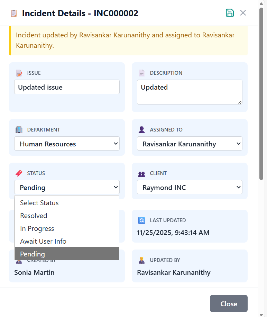Collapse the Status dropdown showing Pending
The image size is (267, 317).
click(x=67, y=188)
